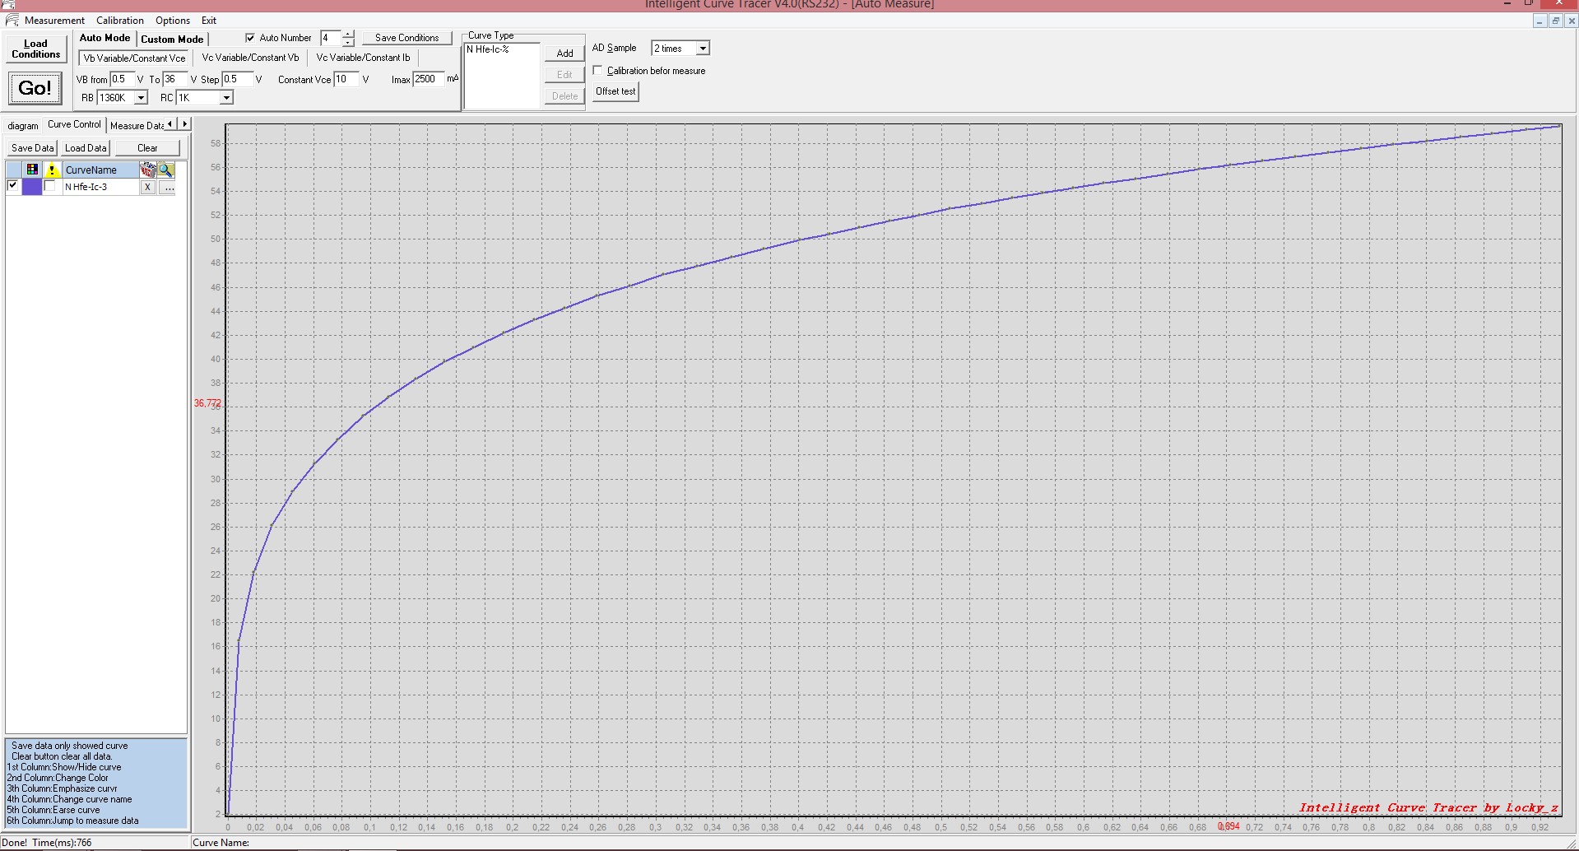Enable emphasize for N Hfe-Ic-3 curve

coord(50,186)
